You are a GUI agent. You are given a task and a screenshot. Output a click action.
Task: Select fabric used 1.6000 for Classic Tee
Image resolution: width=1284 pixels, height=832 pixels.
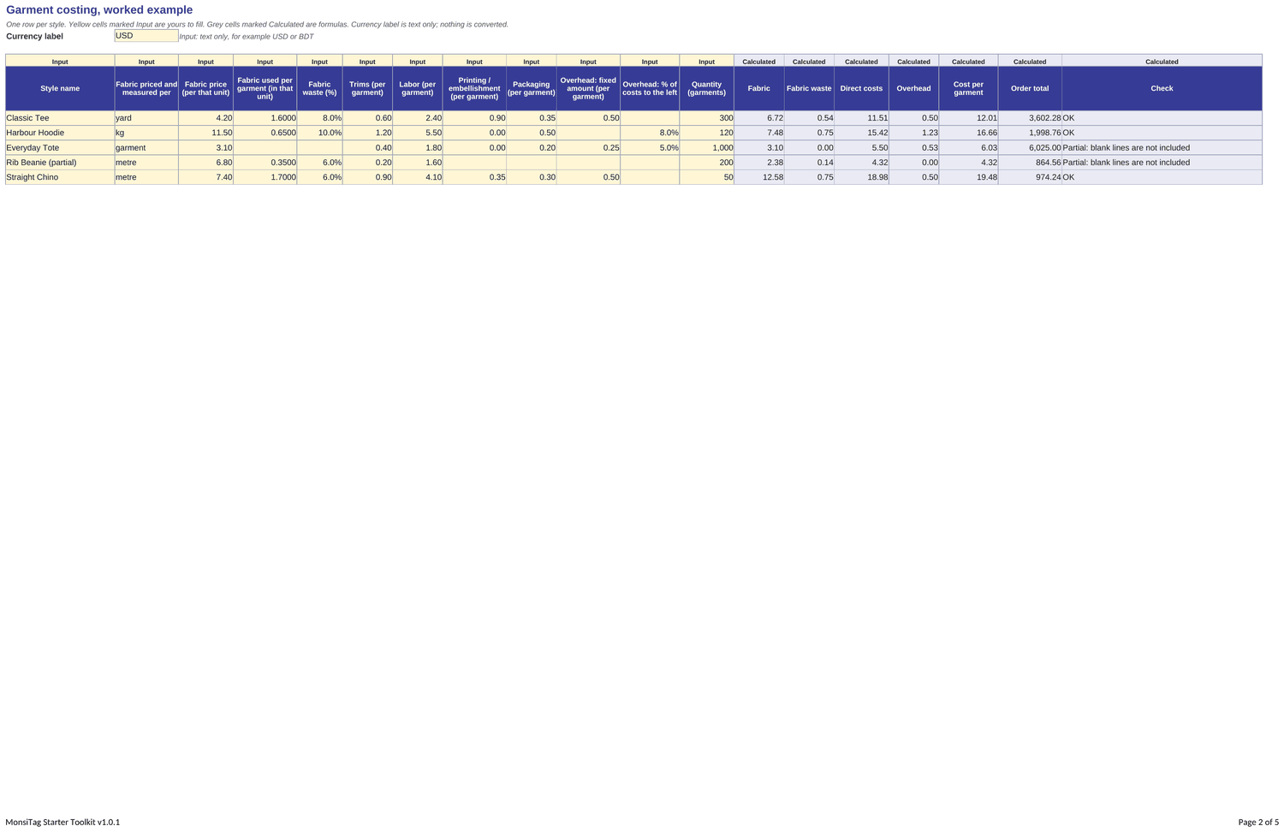coord(265,118)
